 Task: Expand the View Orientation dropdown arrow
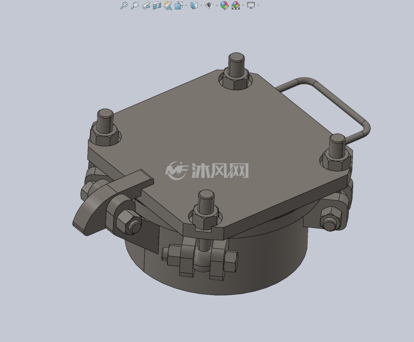[x=186, y=6]
